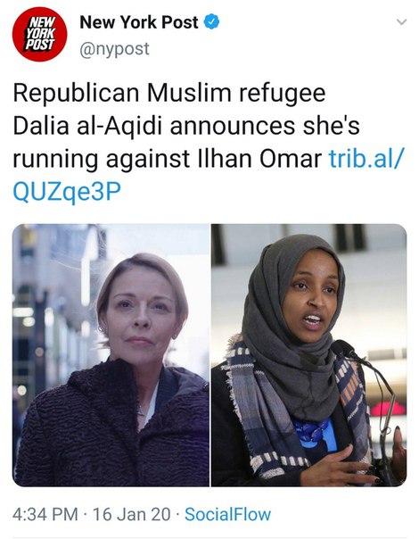Open the trib.al/ article link
Viewport: 419px width, 539px height.
(365, 159)
